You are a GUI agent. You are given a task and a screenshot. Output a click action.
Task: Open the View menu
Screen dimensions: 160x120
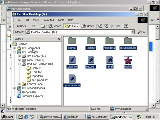36,20
